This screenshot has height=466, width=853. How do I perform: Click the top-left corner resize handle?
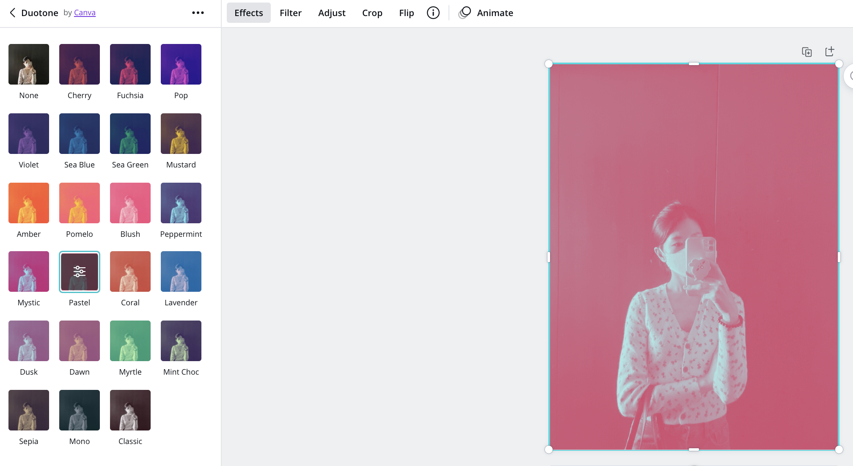tap(549, 64)
